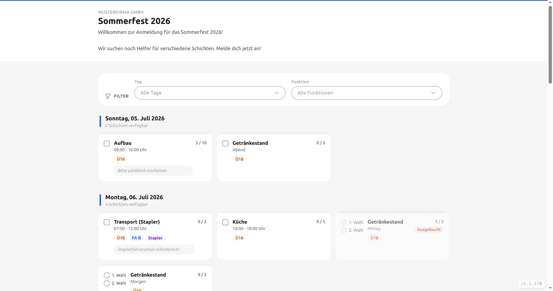Choose 1. Wahl for Getränkestand Morgen
553x291 pixels.
tap(107, 275)
